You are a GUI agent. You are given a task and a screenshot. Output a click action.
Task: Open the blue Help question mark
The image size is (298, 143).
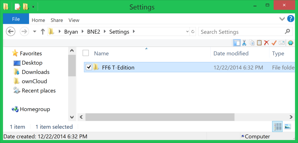tap(291, 19)
